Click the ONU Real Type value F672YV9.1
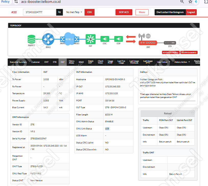Screen dimensions: 208x186 coord(36,173)
